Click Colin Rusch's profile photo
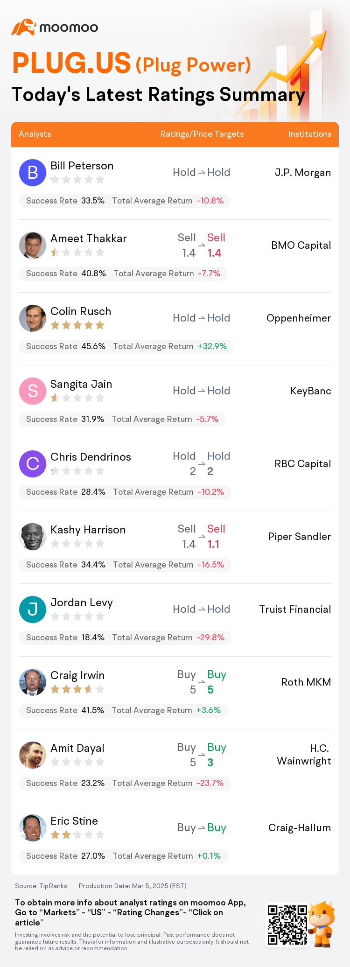 tap(33, 318)
